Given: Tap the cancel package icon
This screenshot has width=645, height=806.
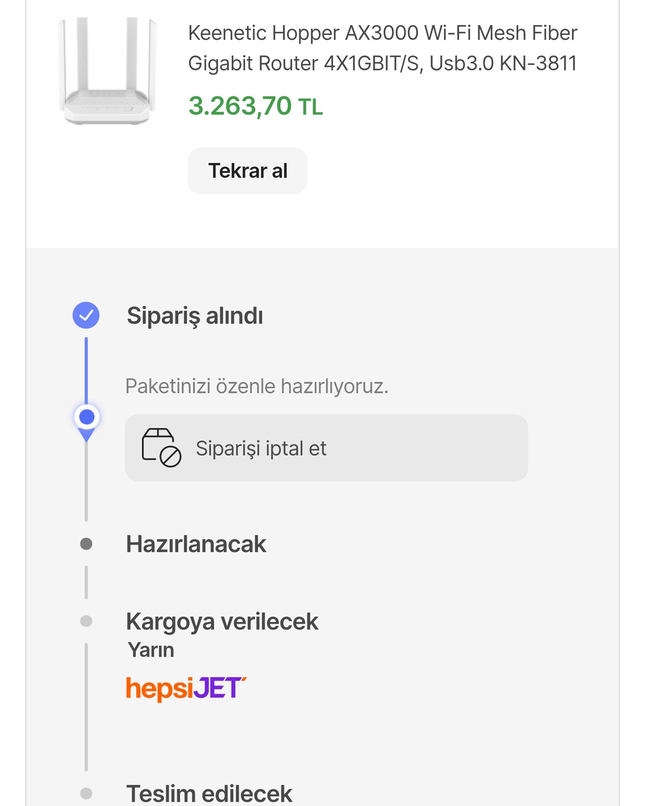Looking at the screenshot, I should (161, 448).
